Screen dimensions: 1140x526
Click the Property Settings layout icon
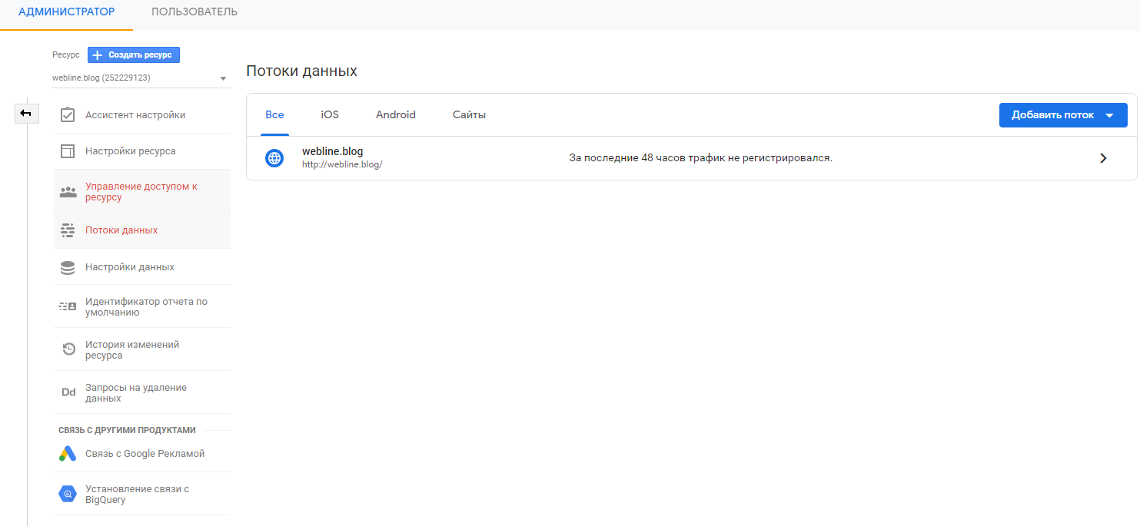(x=68, y=151)
